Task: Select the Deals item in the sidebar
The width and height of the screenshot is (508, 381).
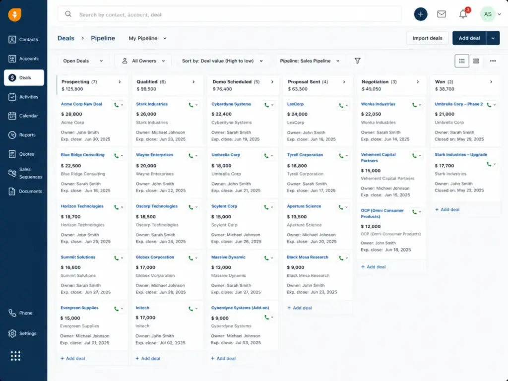Action: [x=24, y=78]
